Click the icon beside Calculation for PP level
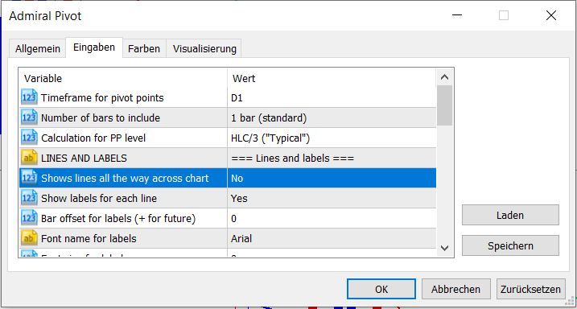Viewport: 577px width, 309px height. coord(29,138)
